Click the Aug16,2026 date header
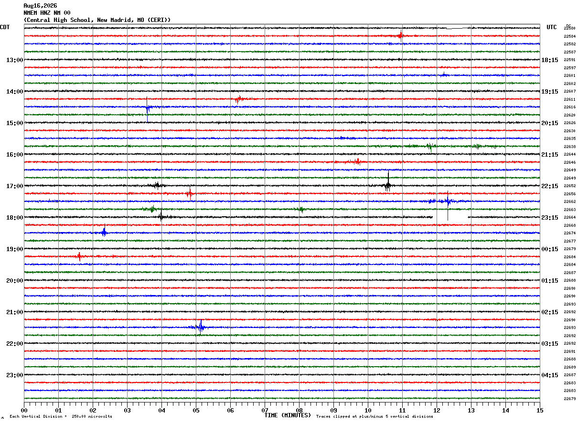578x423 pixels. 40,6
